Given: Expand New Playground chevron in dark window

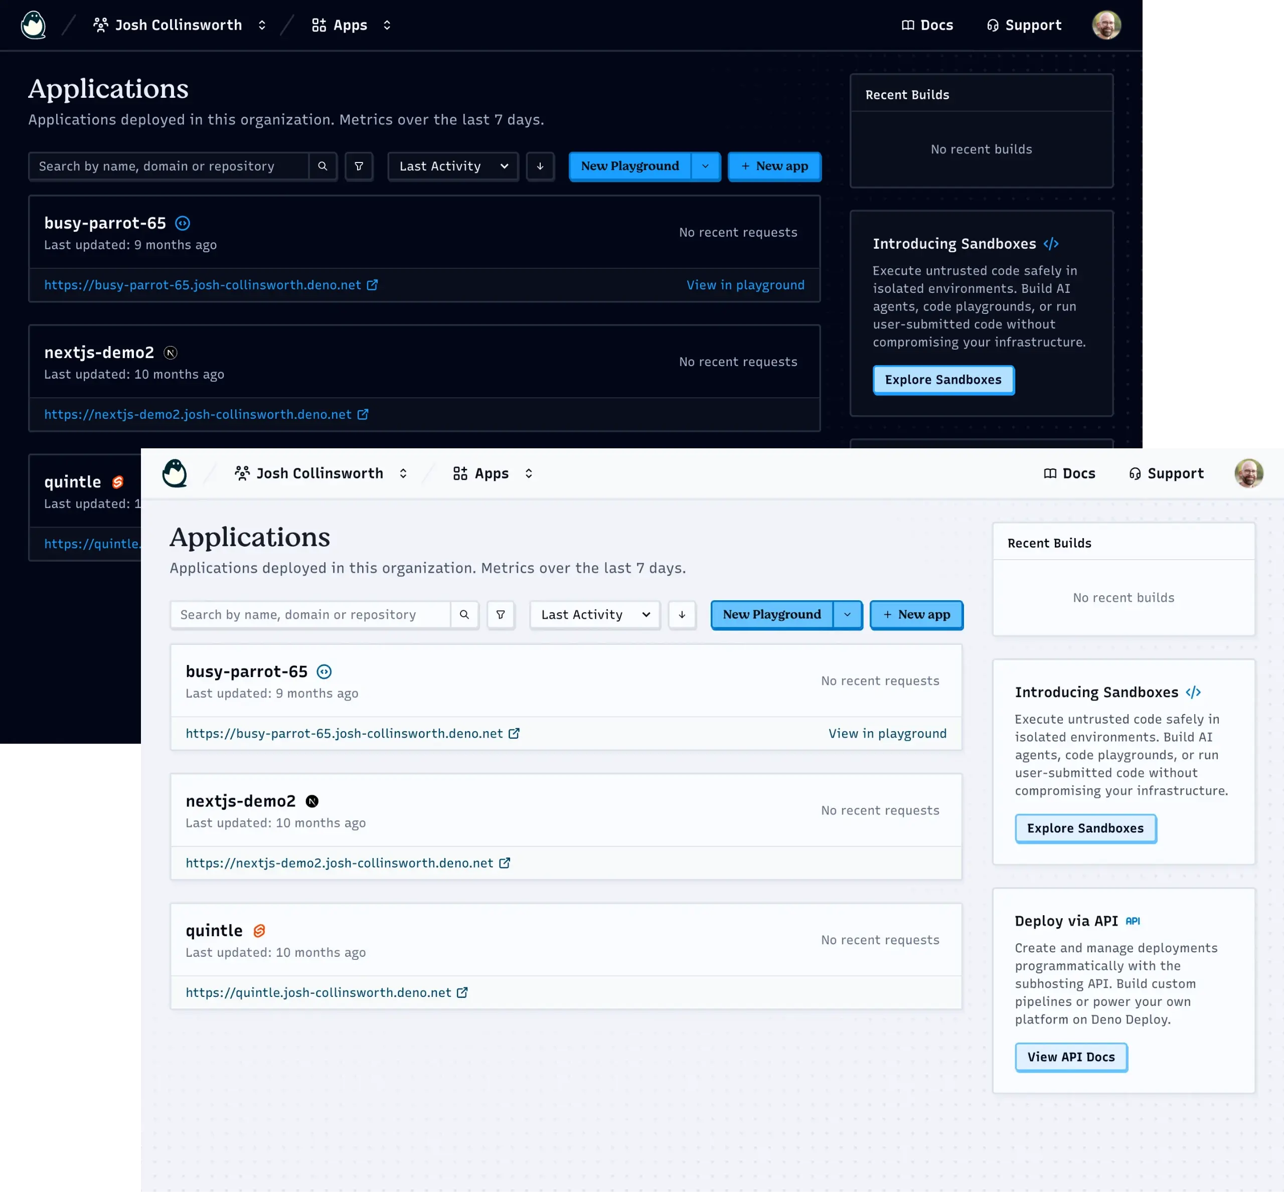Looking at the screenshot, I should point(706,166).
